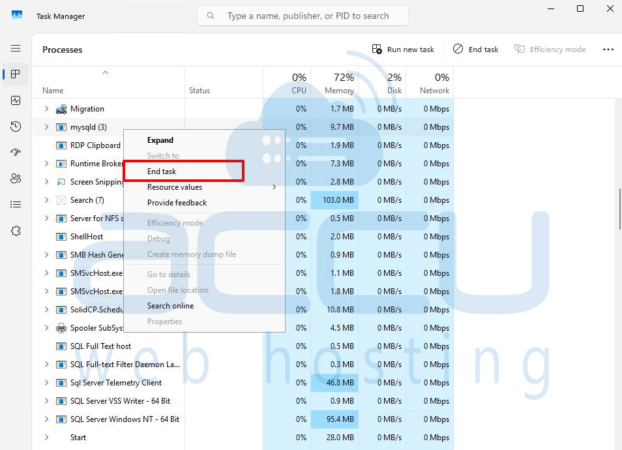Expand the Spooler SubSystem group
The height and width of the screenshot is (450, 622).
[x=46, y=328]
